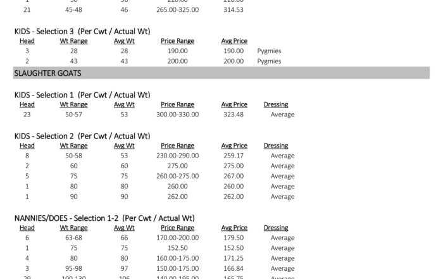Click the SLAUGHTER GOATS section header bar
Screen dimensions: 443x279
[221, 73]
